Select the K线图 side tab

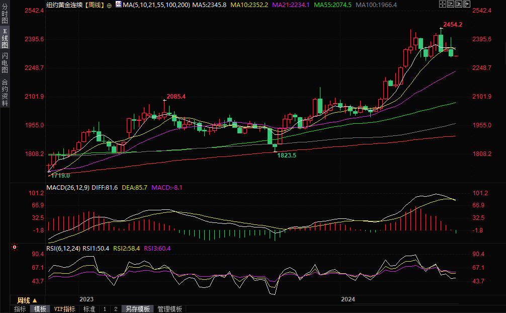pyautogui.click(x=5, y=39)
